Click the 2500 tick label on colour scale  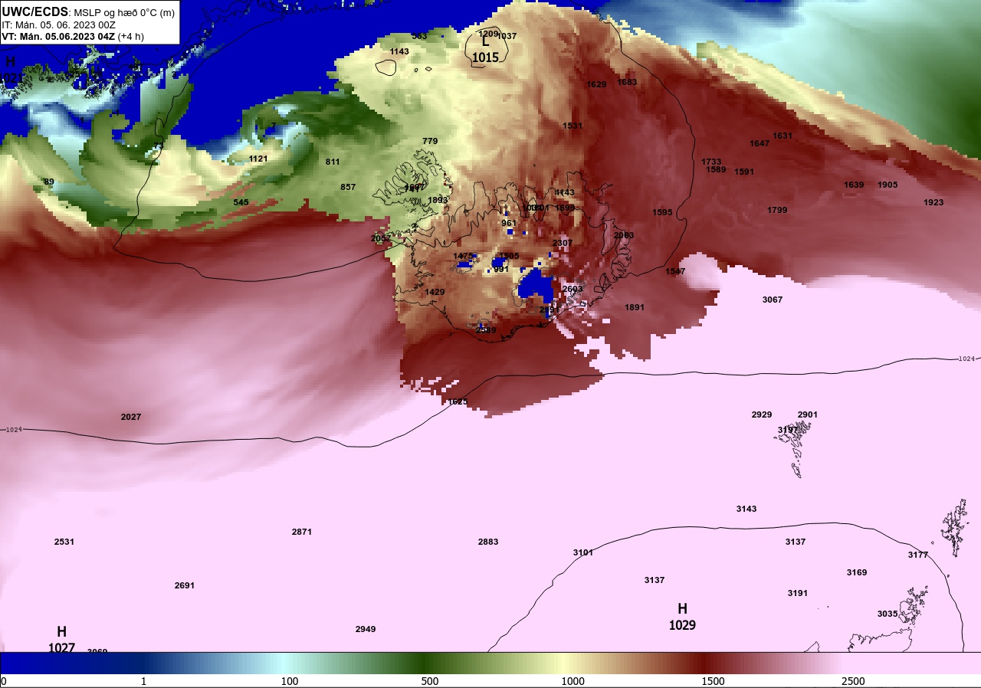[x=853, y=681]
